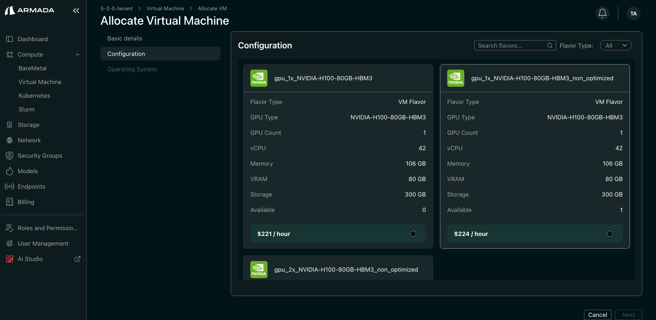This screenshot has width=656, height=320.
Task: Collapse the Compute section in sidebar
Action: 77,55
